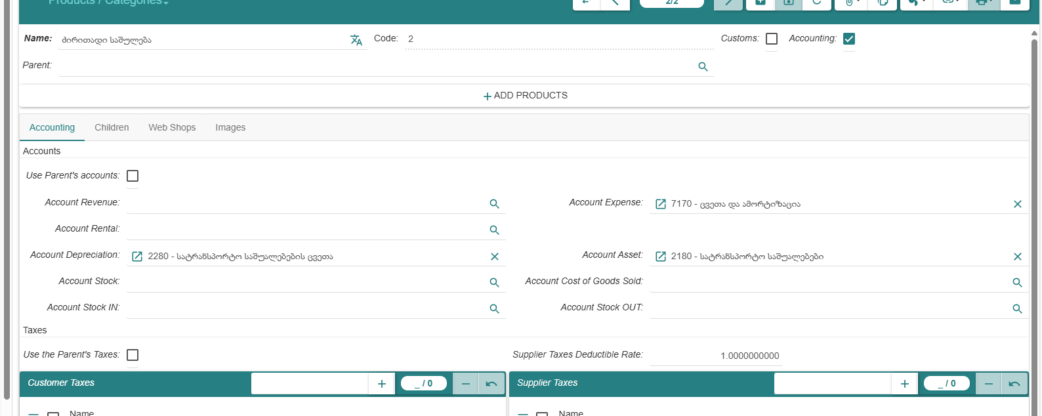Add a row in Customer Taxes
1042x416 pixels.
coord(381,384)
